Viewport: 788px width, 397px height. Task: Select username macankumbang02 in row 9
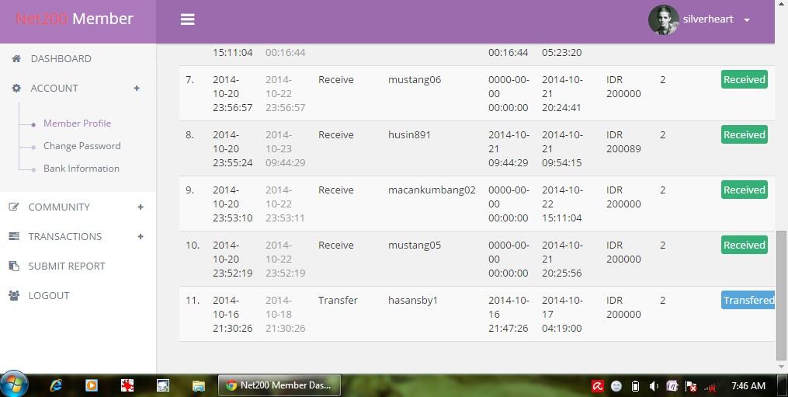point(432,190)
